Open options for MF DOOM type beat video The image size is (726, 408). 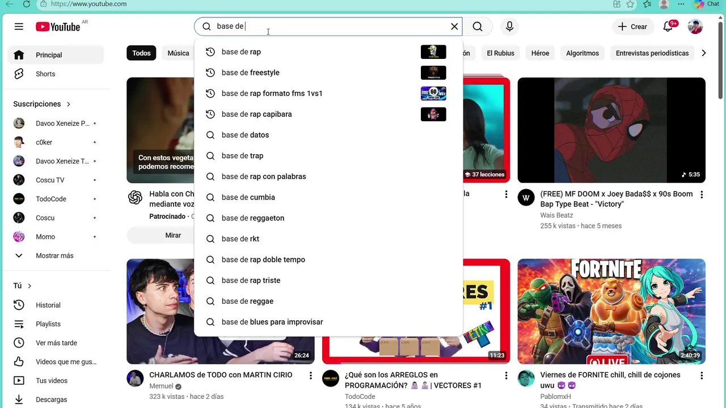702,194
